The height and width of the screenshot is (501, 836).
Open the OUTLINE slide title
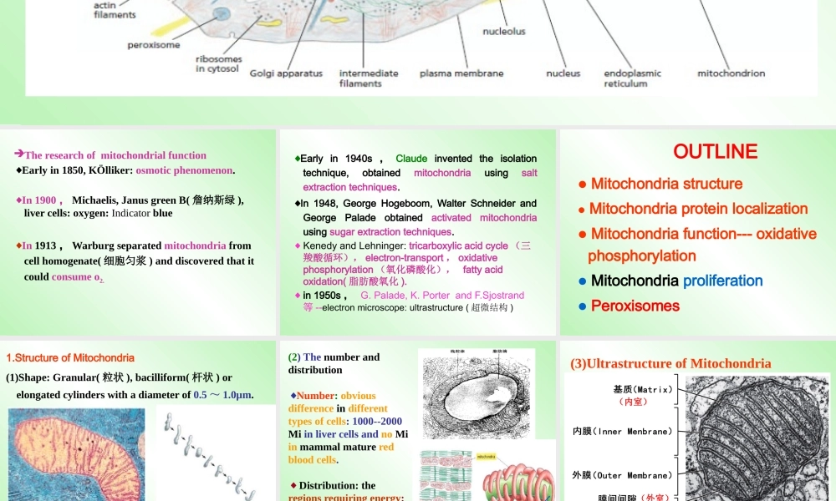[715, 152]
